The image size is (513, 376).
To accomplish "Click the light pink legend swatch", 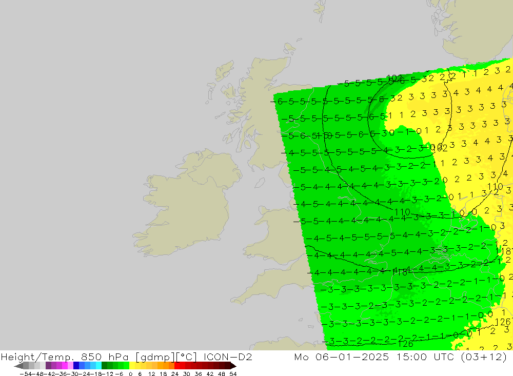I will coord(70,366).
